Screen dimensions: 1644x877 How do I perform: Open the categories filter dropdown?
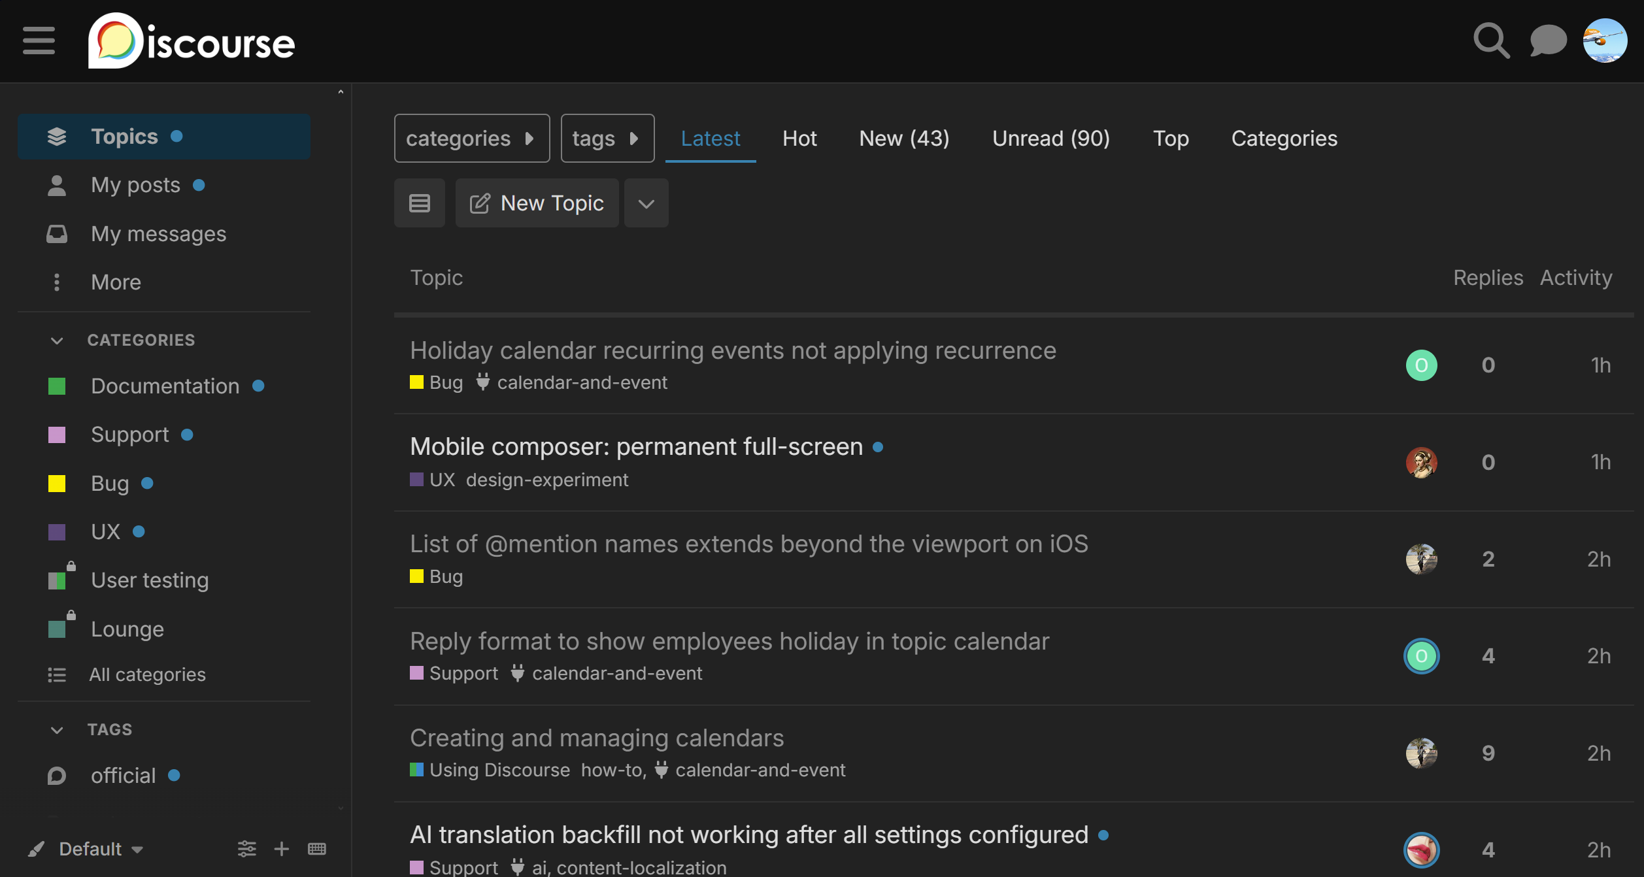(471, 139)
